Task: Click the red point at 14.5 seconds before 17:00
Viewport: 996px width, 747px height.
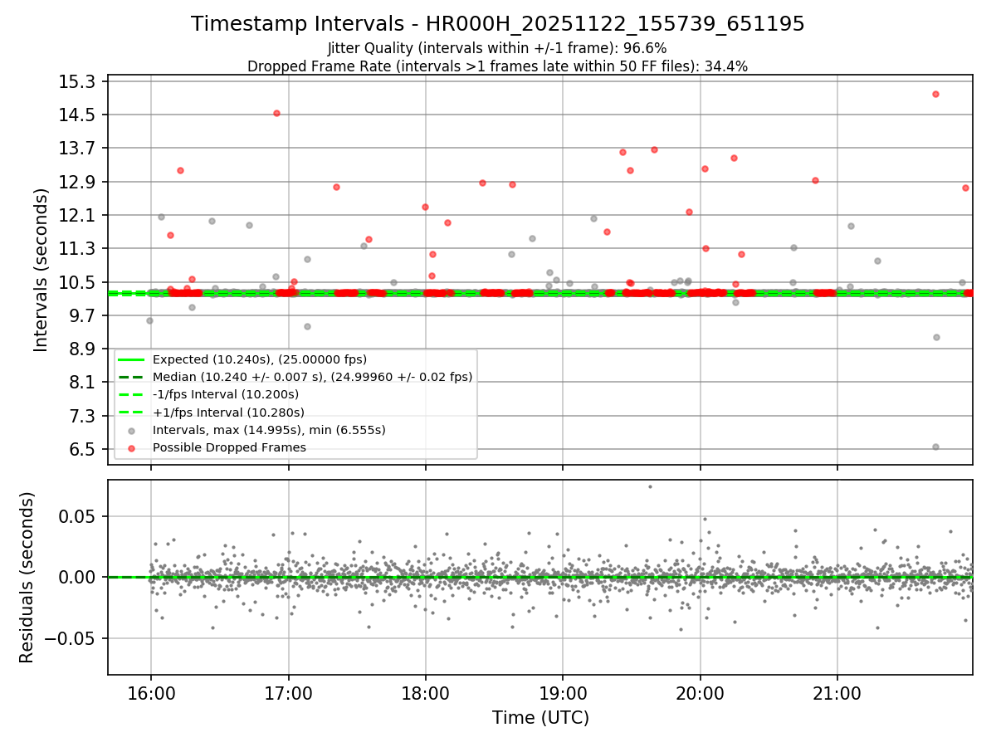Action: click(x=276, y=113)
